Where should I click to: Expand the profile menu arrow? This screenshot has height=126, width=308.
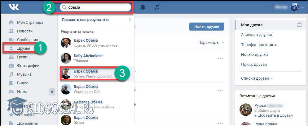click(302, 8)
